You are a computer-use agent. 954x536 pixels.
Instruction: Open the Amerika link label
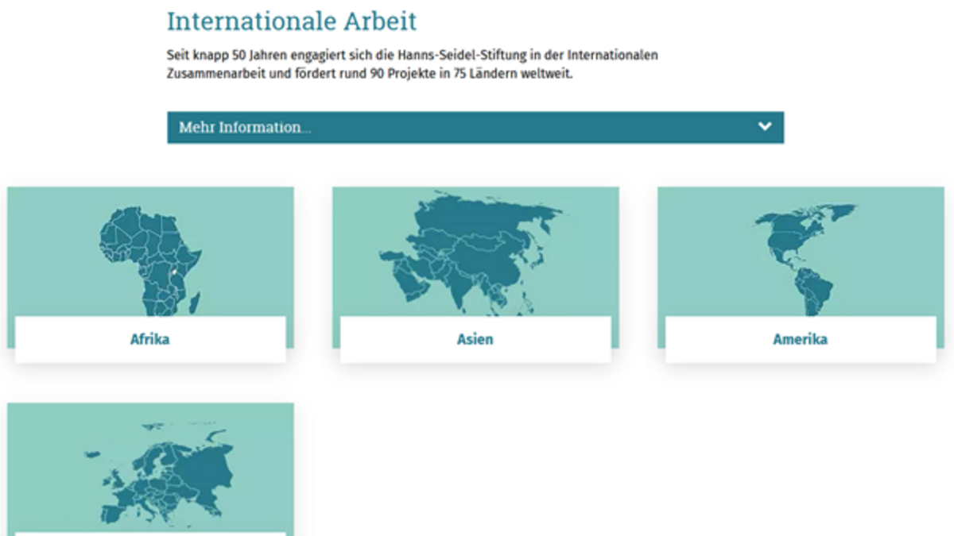(800, 340)
